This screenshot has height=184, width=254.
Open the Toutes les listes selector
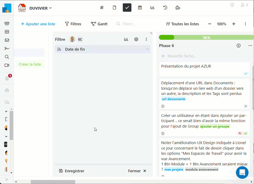point(182,24)
